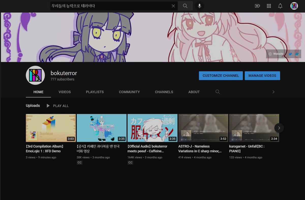The width and height of the screenshot is (305, 200).
Task: Click the play icon beside Play All
Action: [x=48, y=106]
